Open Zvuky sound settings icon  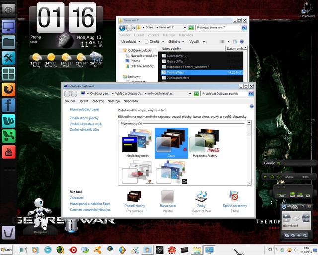(x=201, y=196)
